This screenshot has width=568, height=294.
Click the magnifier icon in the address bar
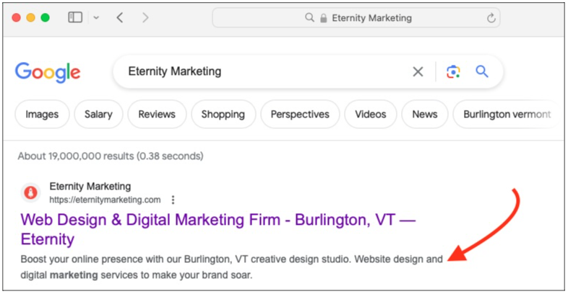click(309, 17)
